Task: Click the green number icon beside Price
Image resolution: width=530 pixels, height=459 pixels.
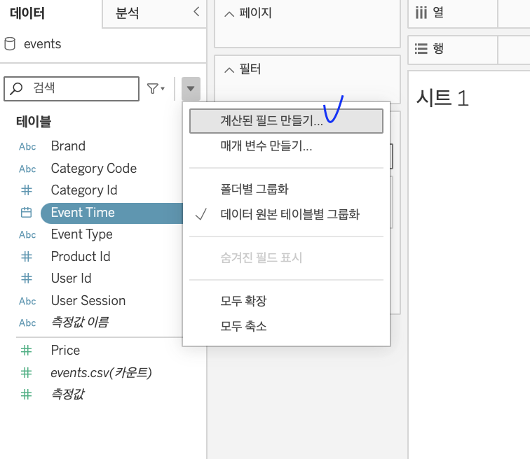Action: pos(27,351)
